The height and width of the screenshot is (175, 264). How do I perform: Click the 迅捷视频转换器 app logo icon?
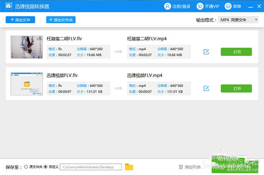8,6
